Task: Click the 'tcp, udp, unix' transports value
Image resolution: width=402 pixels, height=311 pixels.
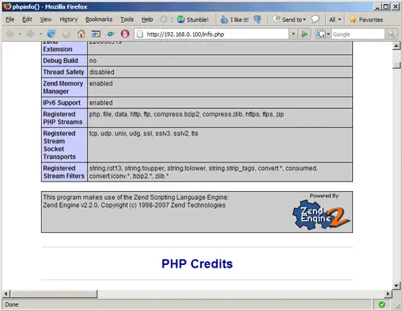Action: point(143,133)
